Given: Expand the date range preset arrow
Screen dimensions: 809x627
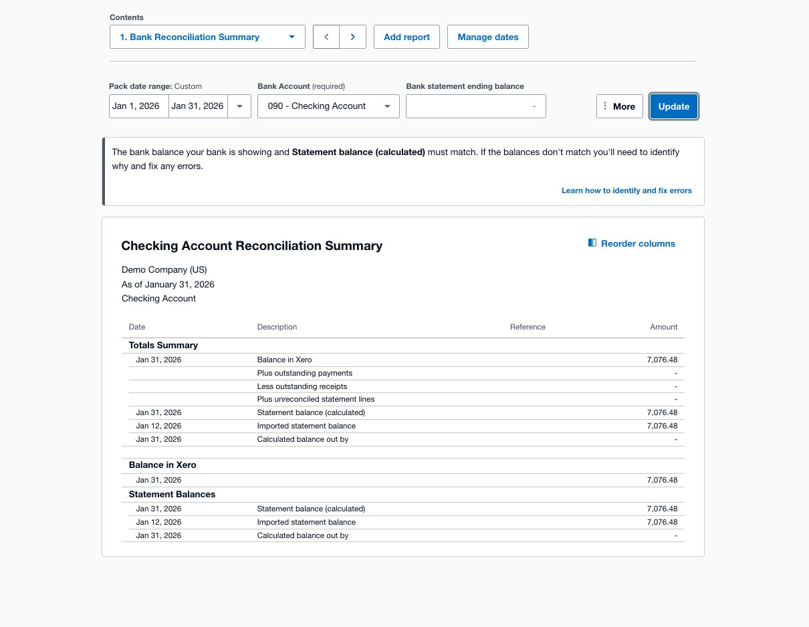Looking at the screenshot, I should (x=239, y=106).
